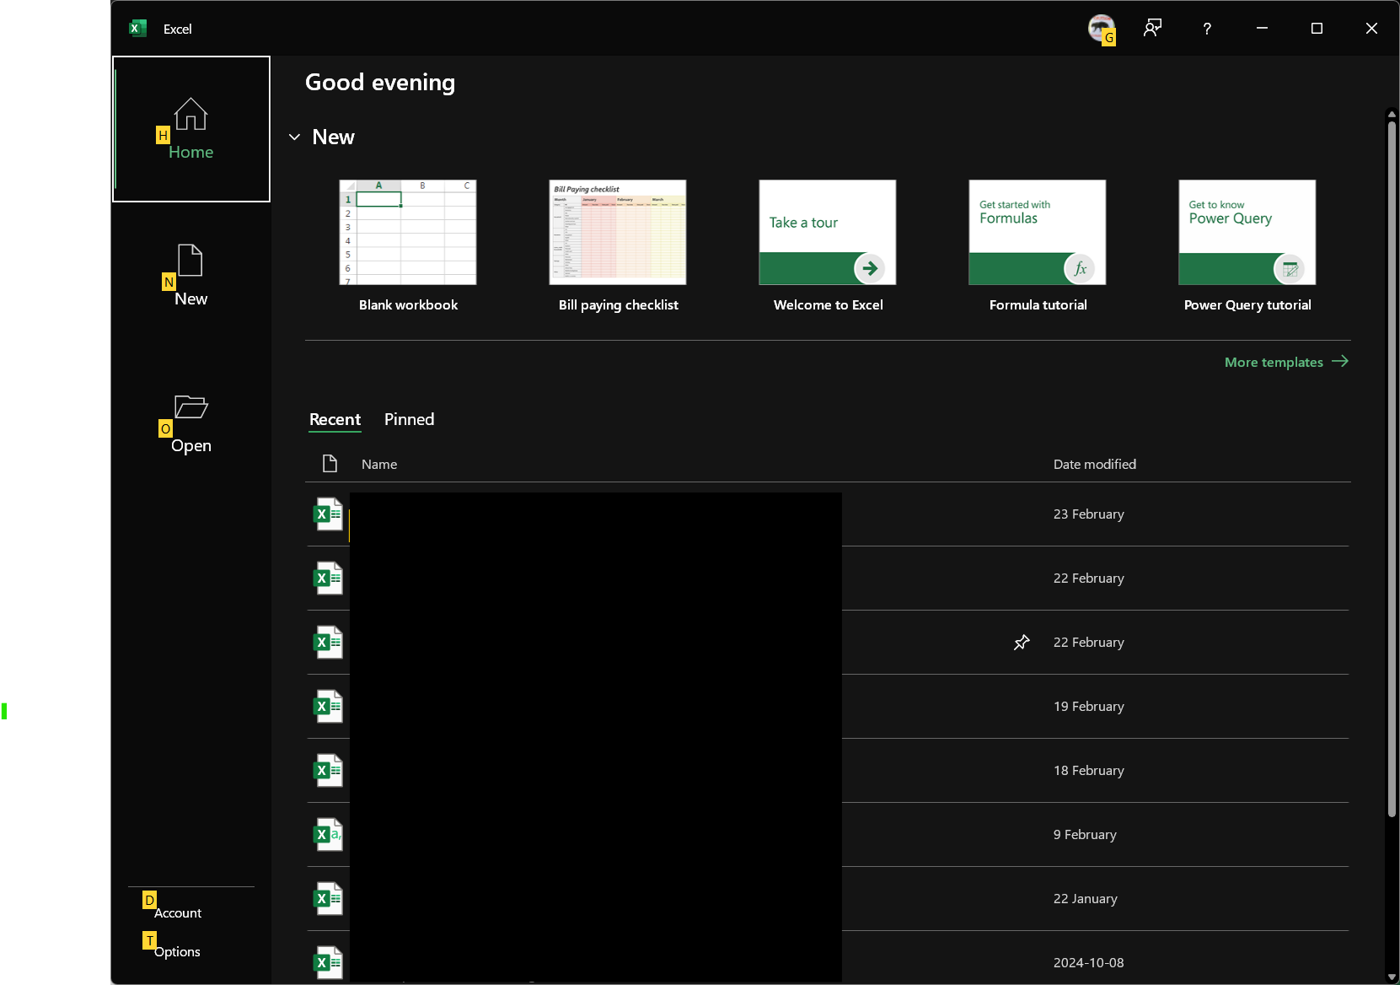Switch to the Pinned tab
The height and width of the screenshot is (985, 1400).
pos(409,419)
